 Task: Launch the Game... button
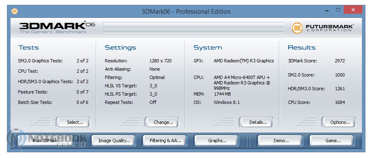(332, 141)
